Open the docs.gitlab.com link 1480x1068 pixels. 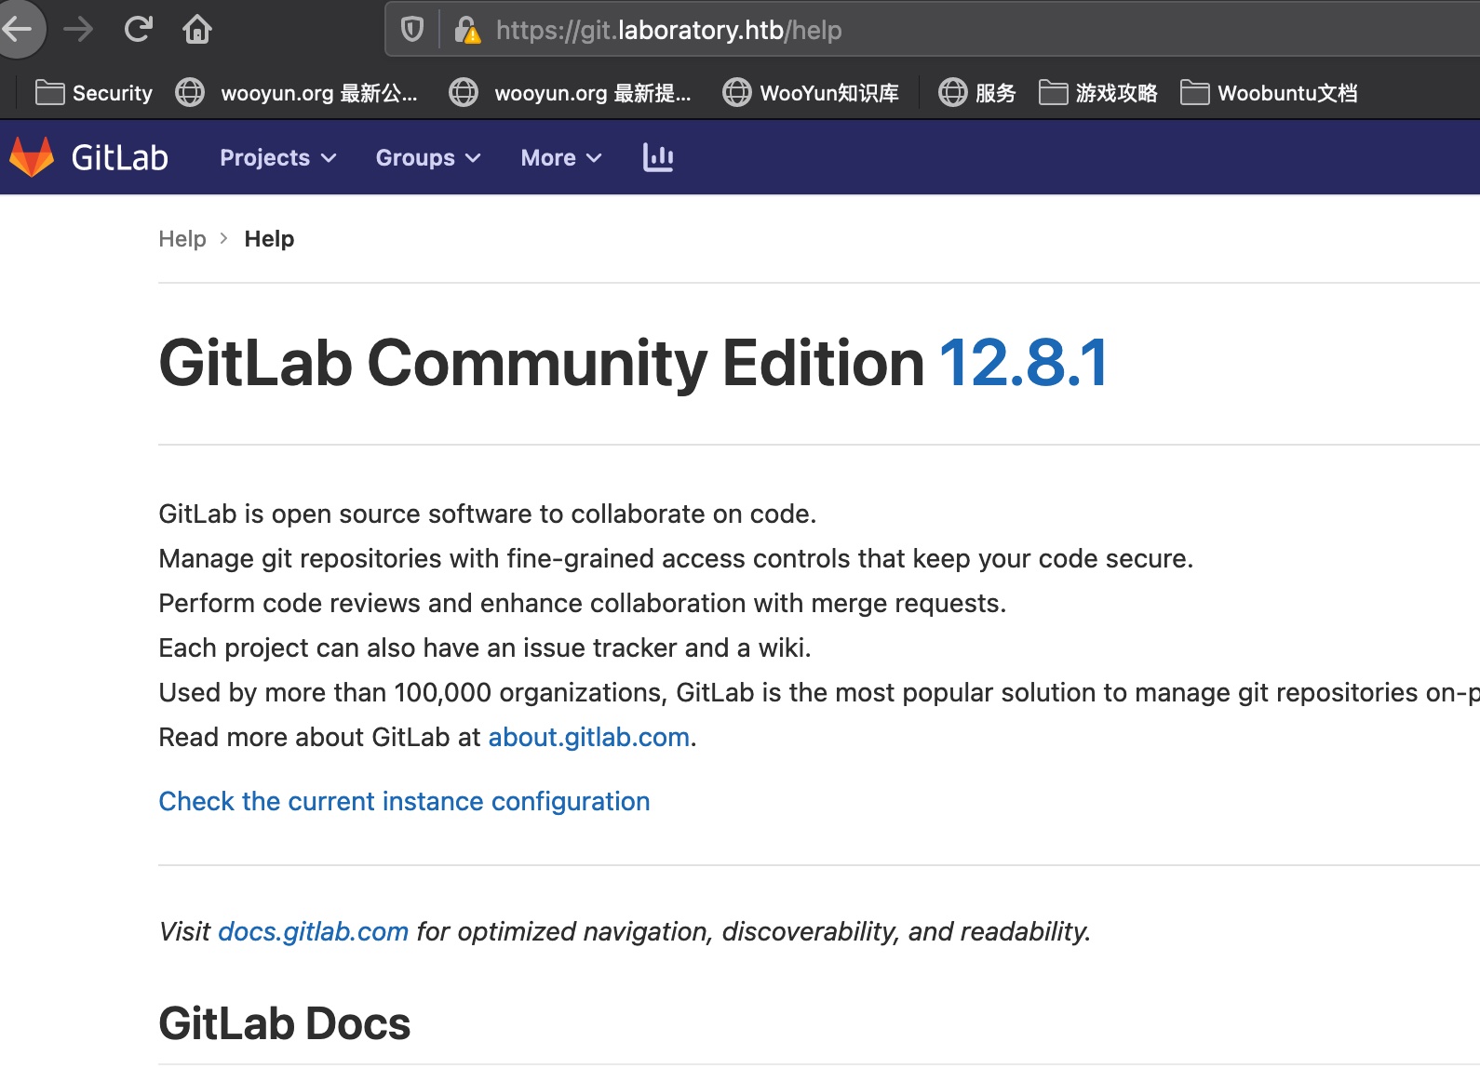click(x=313, y=931)
